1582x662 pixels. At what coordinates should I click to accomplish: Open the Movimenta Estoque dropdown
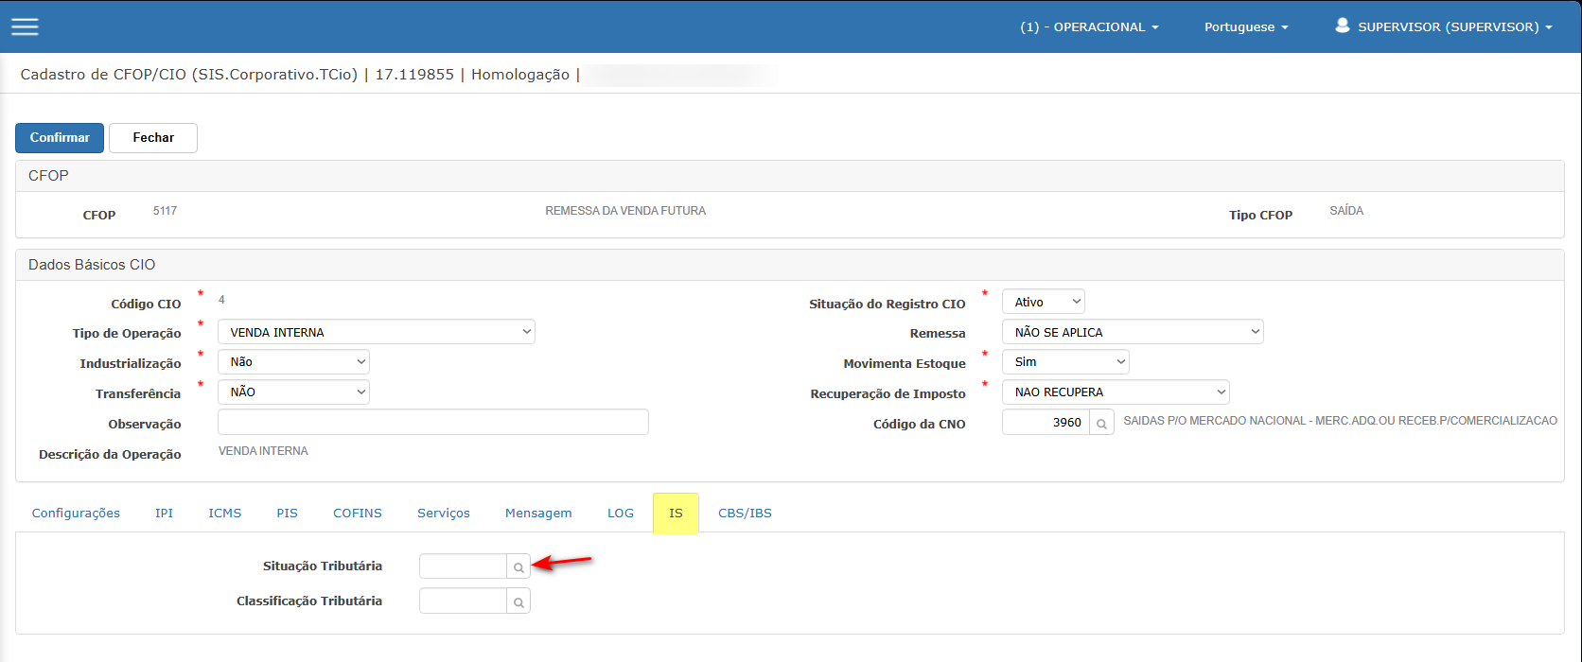coord(1064,362)
